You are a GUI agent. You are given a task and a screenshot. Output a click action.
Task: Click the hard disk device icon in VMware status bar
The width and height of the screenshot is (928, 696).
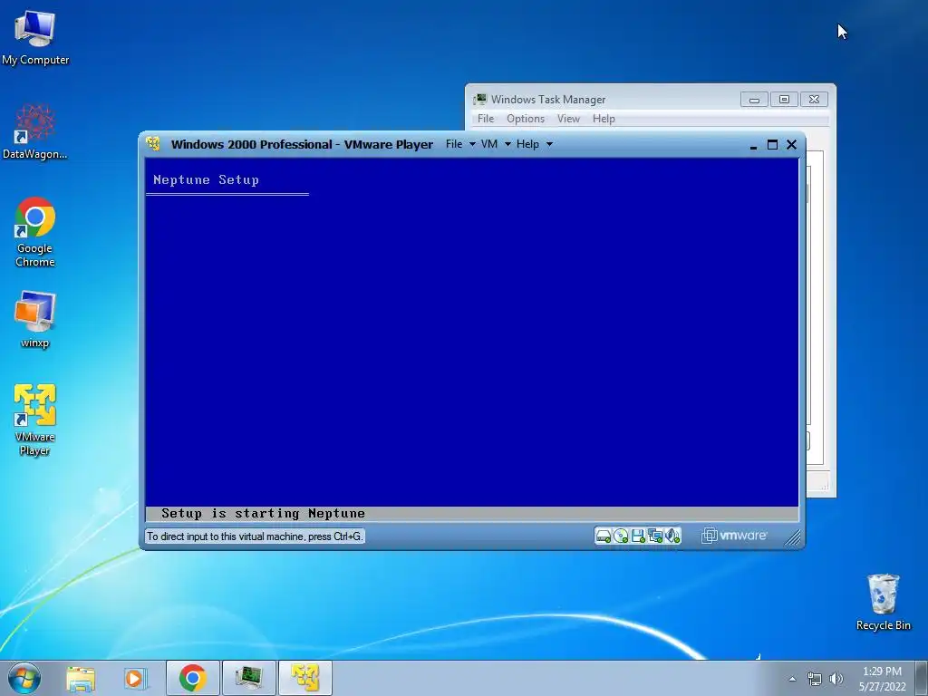coord(603,536)
